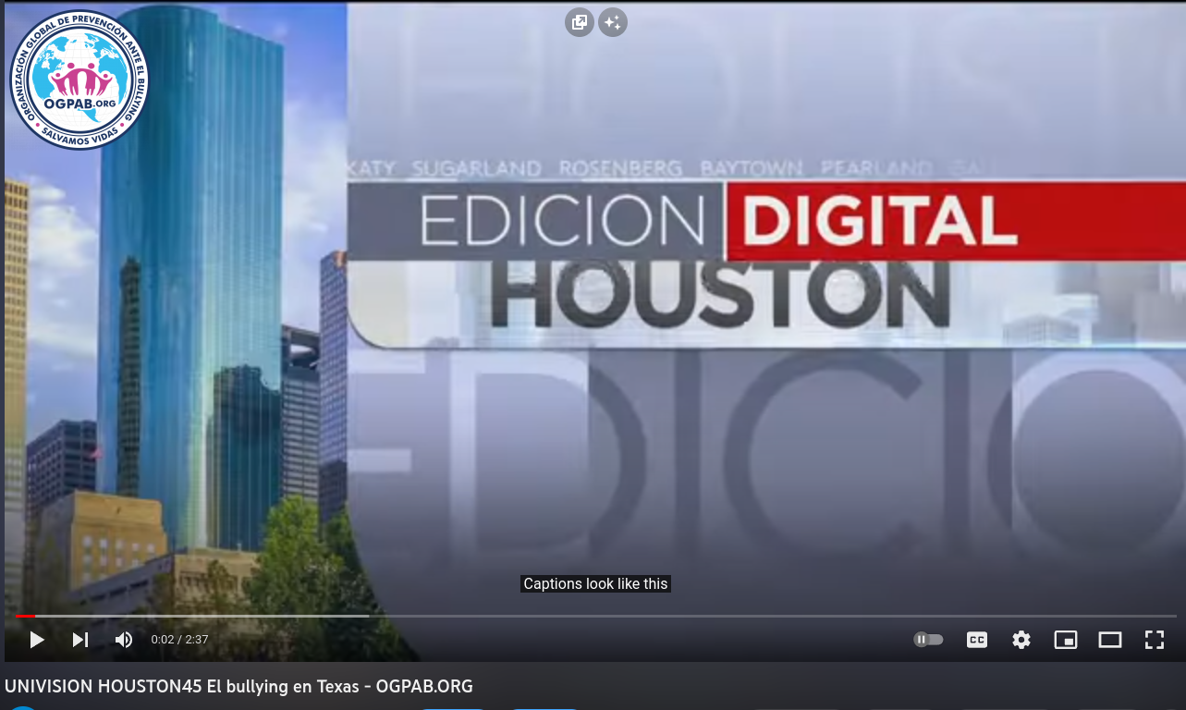The image size is (1186, 710).
Task: Enter full screen mode
Action: click(1155, 640)
